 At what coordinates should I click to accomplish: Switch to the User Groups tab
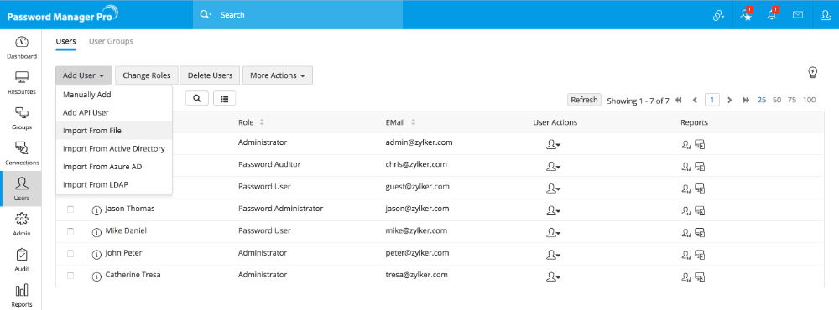(x=111, y=41)
